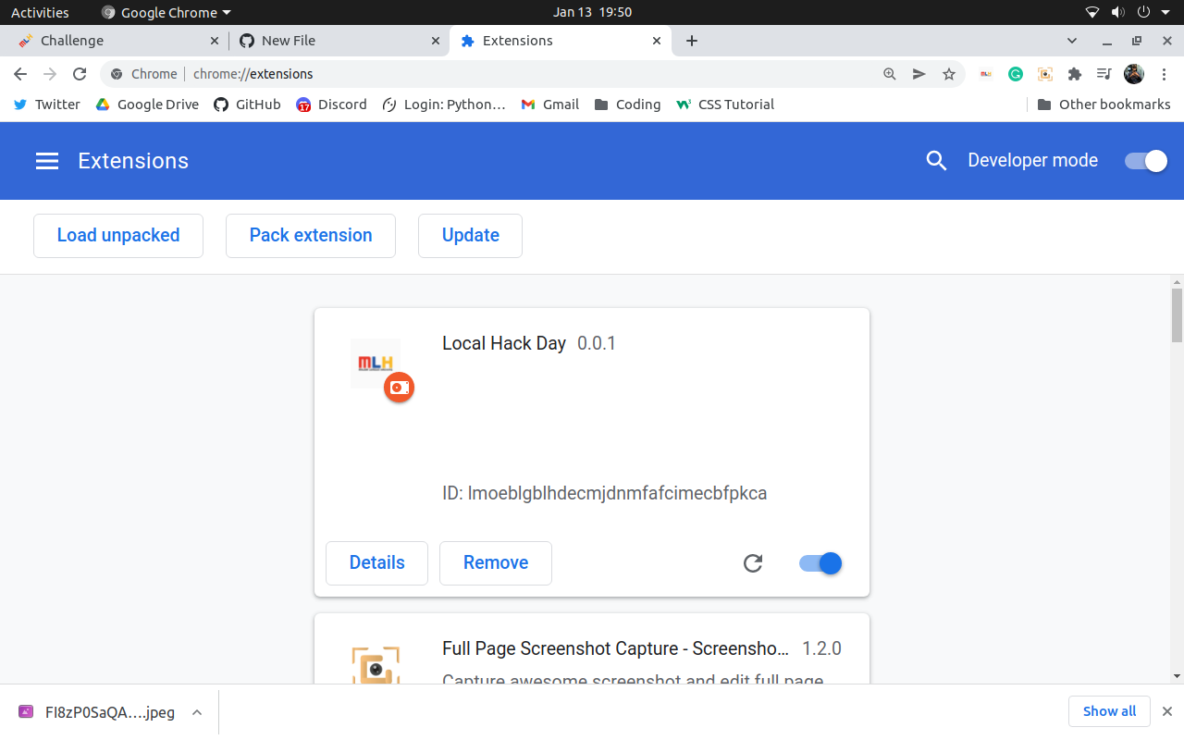Open the Extensions hamburger menu
1184x740 pixels.
(47, 161)
